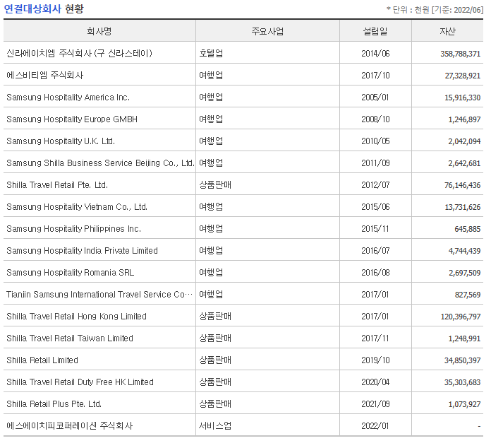Click 에스에이치피코퍼레이션 주식회사 row name
The image size is (491, 448).
pos(70,425)
